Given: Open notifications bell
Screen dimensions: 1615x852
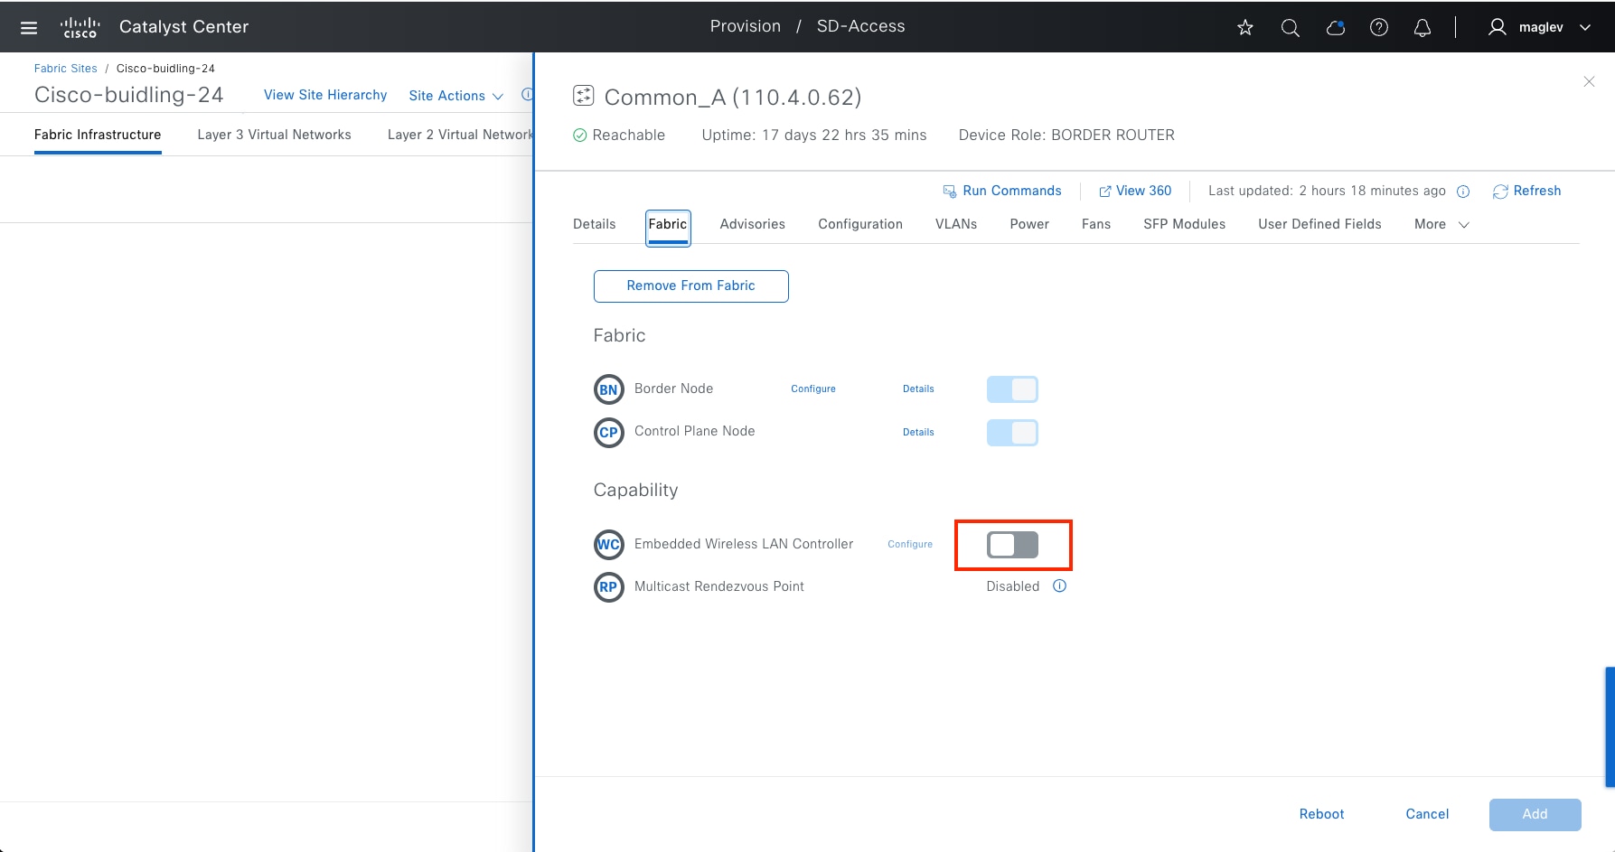Looking at the screenshot, I should pos(1423,28).
